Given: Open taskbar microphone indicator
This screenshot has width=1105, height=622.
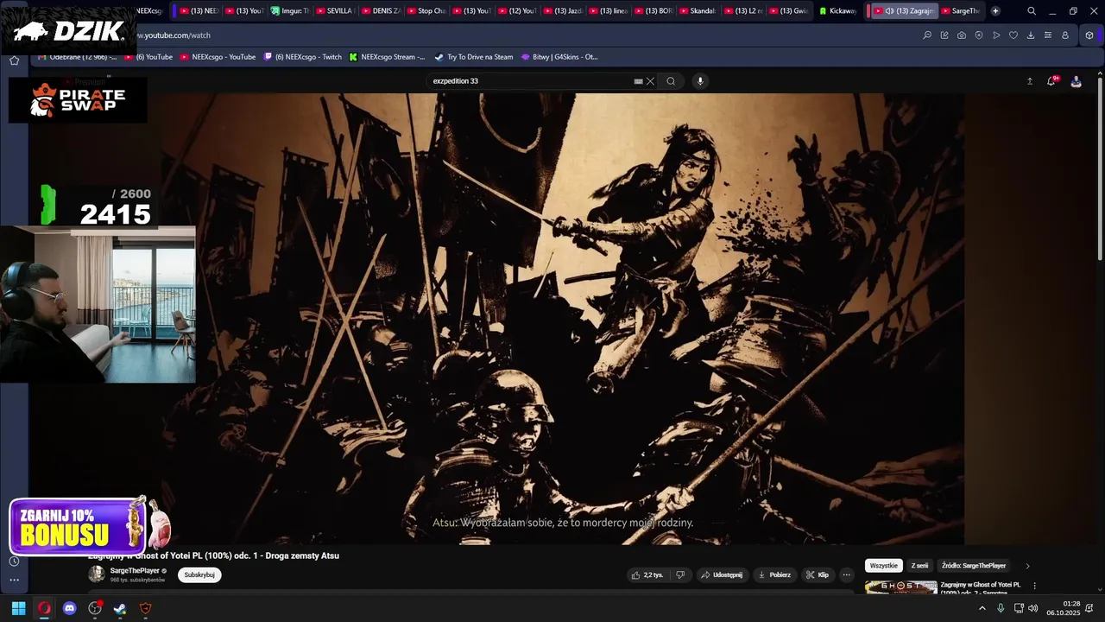Looking at the screenshot, I should coord(1001,608).
